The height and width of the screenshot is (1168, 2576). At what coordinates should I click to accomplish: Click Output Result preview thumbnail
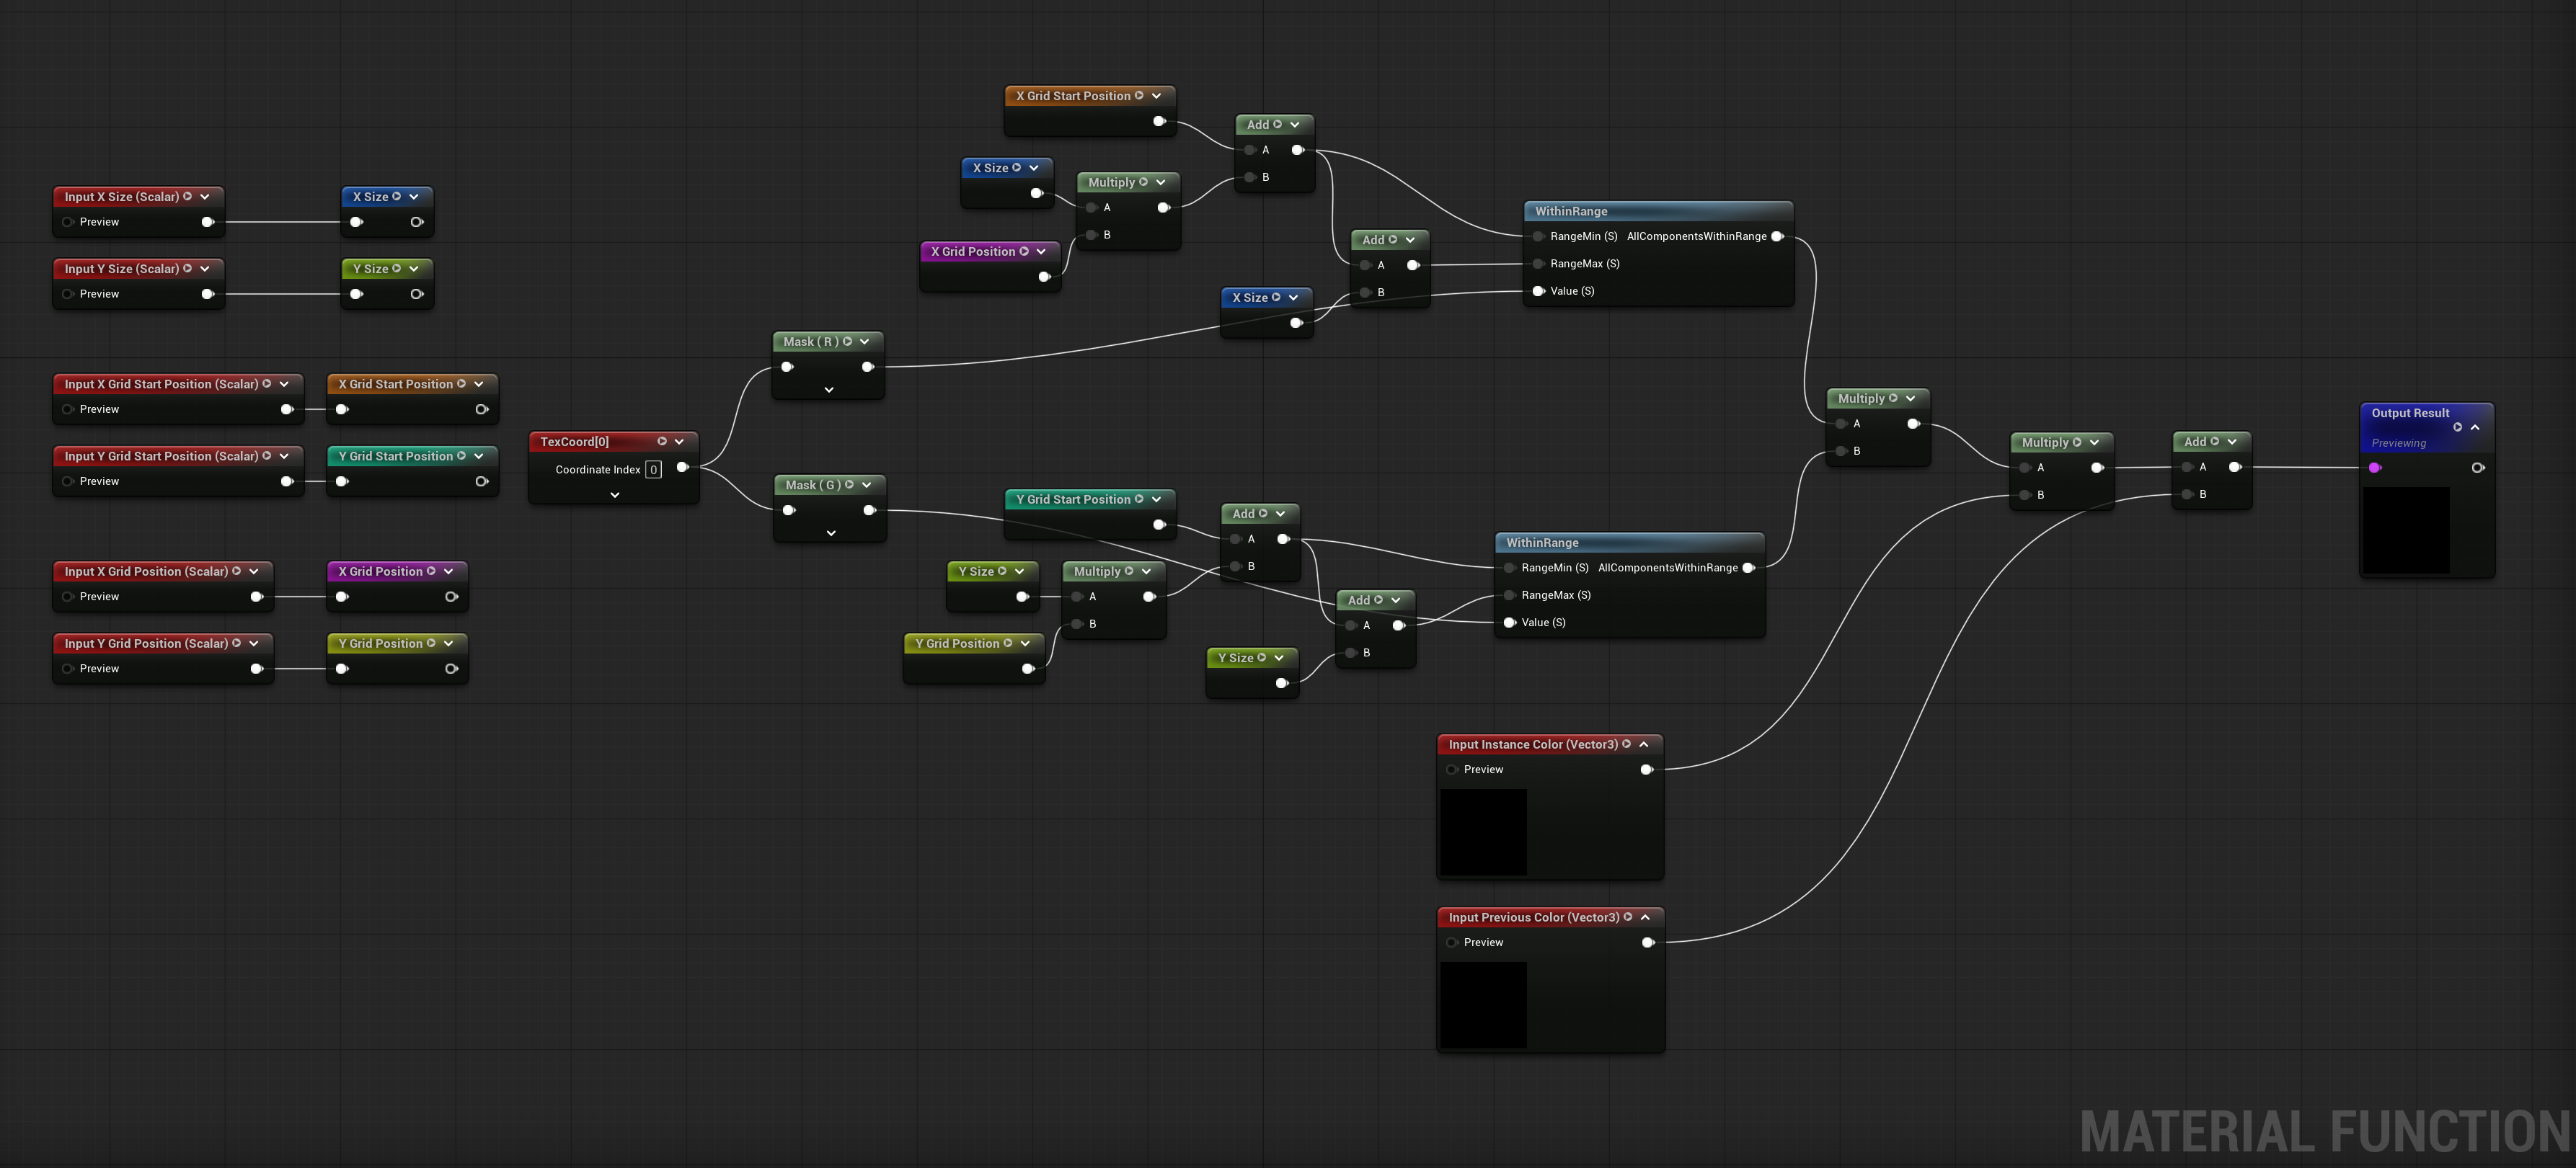click(2406, 530)
